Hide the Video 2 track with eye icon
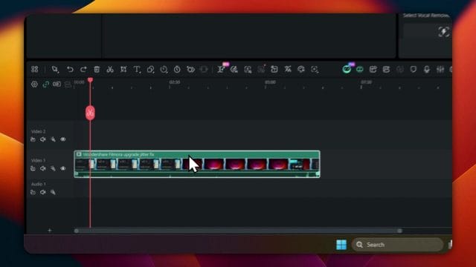Viewport: 476px width, 267px height. coord(62,139)
